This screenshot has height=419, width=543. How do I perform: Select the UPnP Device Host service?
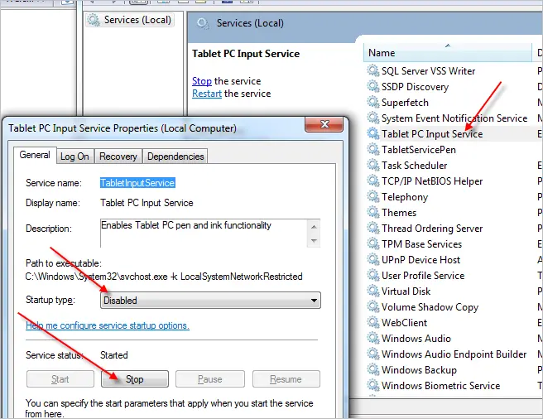pyautogui.click(x=420, y=259)
